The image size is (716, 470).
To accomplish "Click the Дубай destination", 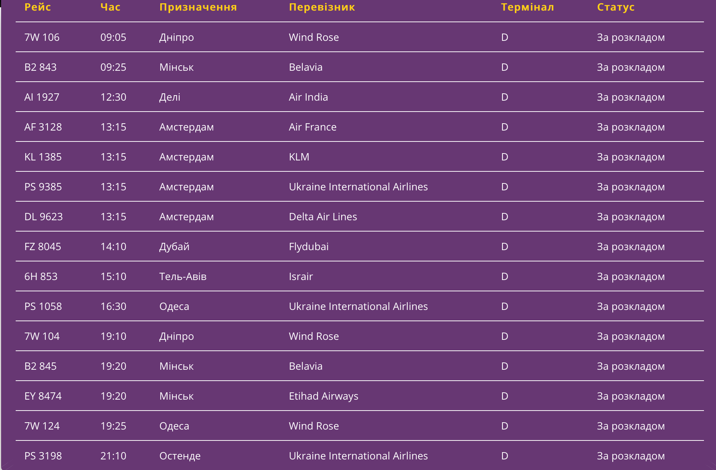I will [x=174, y=246].
